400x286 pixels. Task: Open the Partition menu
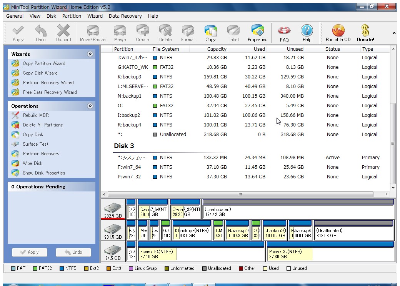coord(72,16)
